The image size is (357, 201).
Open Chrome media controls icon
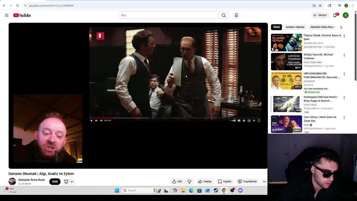click(x=339, y=6)
